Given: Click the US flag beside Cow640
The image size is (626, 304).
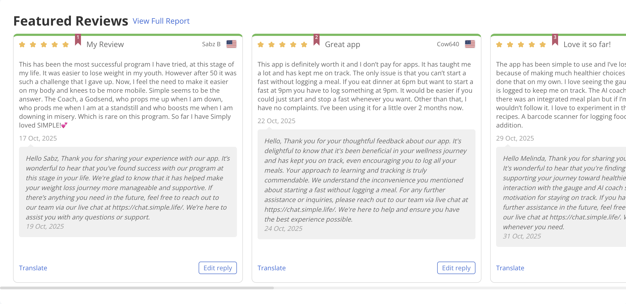Looking at the screenshot, I should click(470, 44).
